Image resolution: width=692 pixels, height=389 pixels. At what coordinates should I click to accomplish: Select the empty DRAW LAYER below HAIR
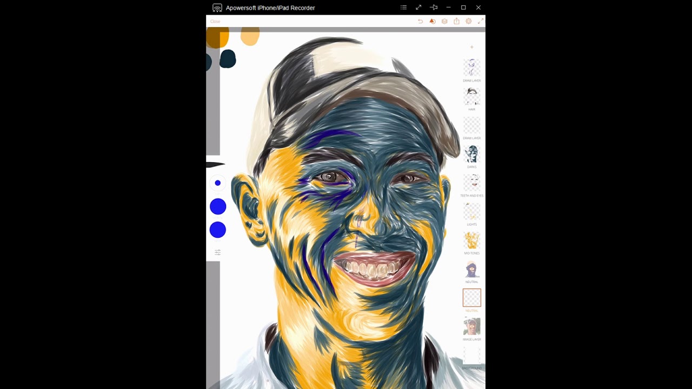472,125
